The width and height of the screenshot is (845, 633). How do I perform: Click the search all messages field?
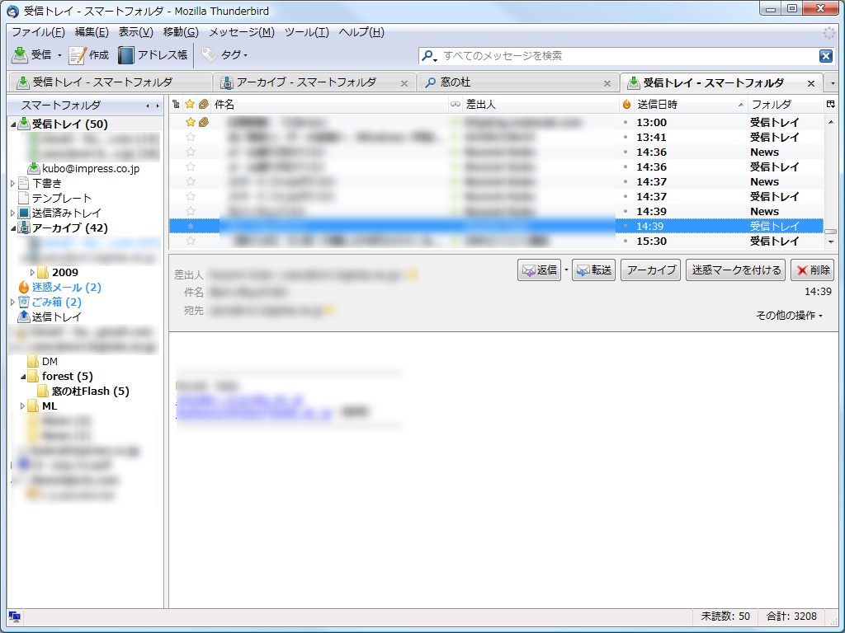click(x=628, y=56)
